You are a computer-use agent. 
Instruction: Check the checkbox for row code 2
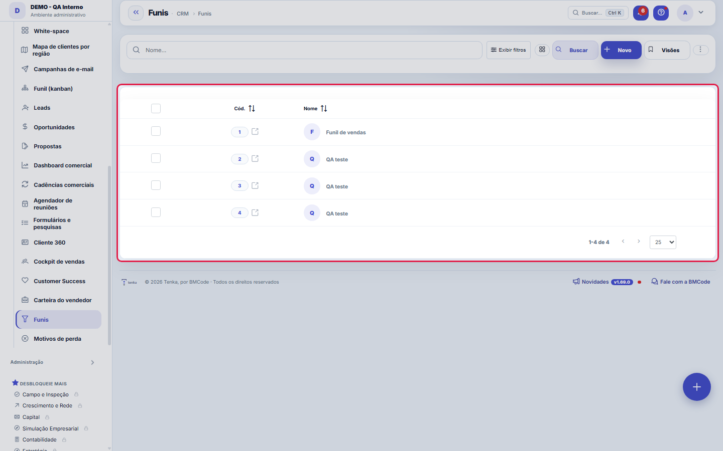pyautogui.click(x=156, y=158)
